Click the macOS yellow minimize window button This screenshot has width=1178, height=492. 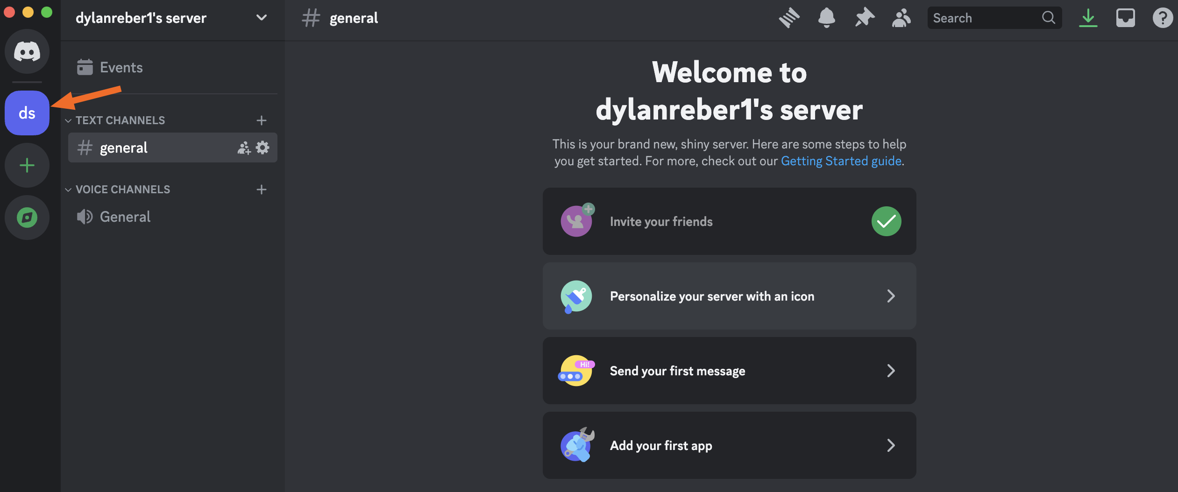click(28, 12)
